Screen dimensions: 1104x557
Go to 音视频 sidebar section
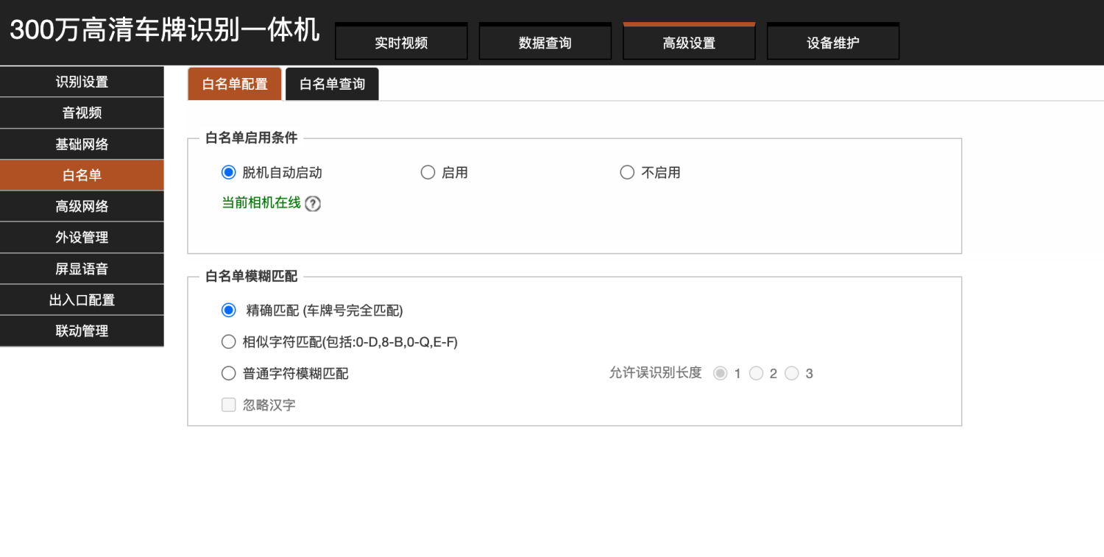pos(82,113)
